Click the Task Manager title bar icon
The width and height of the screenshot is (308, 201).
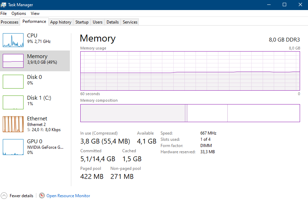(4, 4)
